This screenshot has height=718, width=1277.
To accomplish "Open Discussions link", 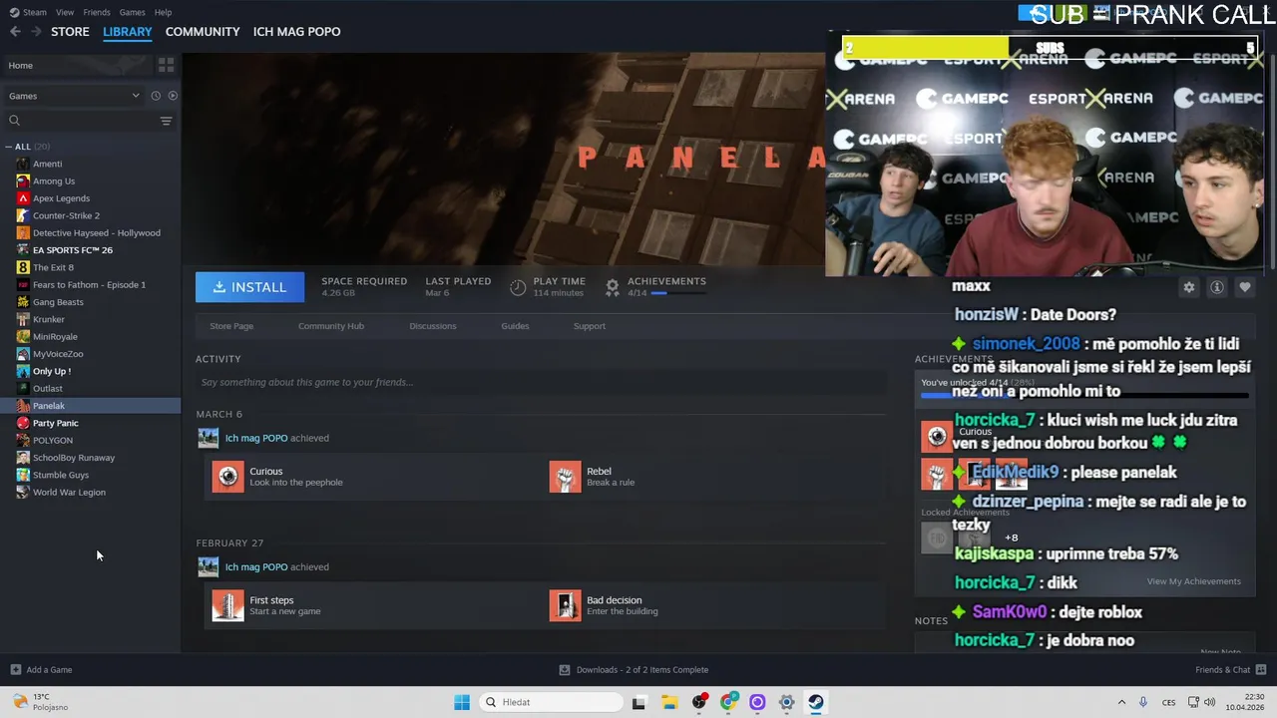I will (433, 326).
